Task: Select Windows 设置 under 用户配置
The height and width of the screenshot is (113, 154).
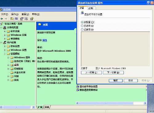Action: tap(18, 50)
